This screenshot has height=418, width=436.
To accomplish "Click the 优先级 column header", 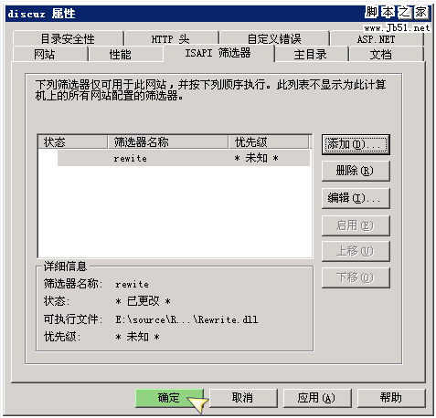I will 269,142.
